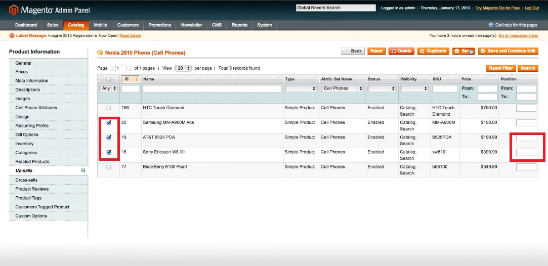Select the Prices tab
This screenshot has height=266, width=548.
click(x=49, y=72)
